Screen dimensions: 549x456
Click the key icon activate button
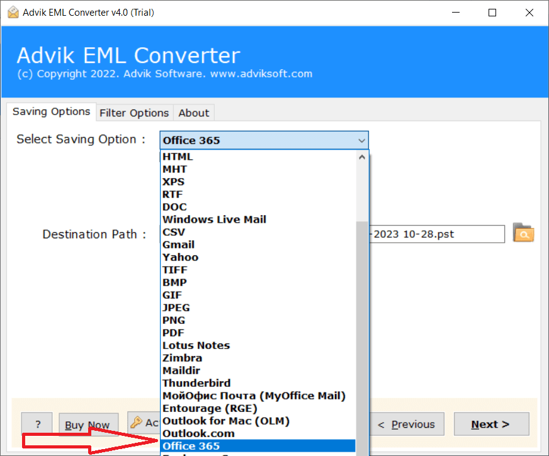pos(144,423)
